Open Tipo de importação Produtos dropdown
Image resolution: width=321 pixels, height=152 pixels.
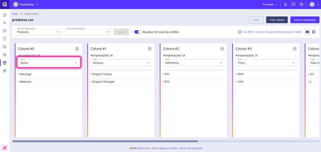pyautogui.click(x=38, y=32)
